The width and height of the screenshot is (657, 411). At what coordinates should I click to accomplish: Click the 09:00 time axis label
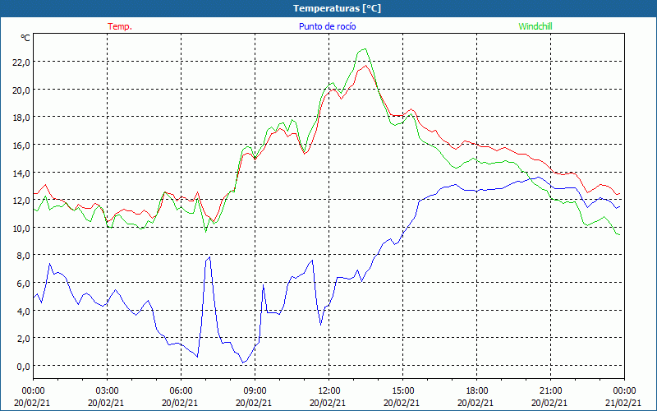point(255,391)
